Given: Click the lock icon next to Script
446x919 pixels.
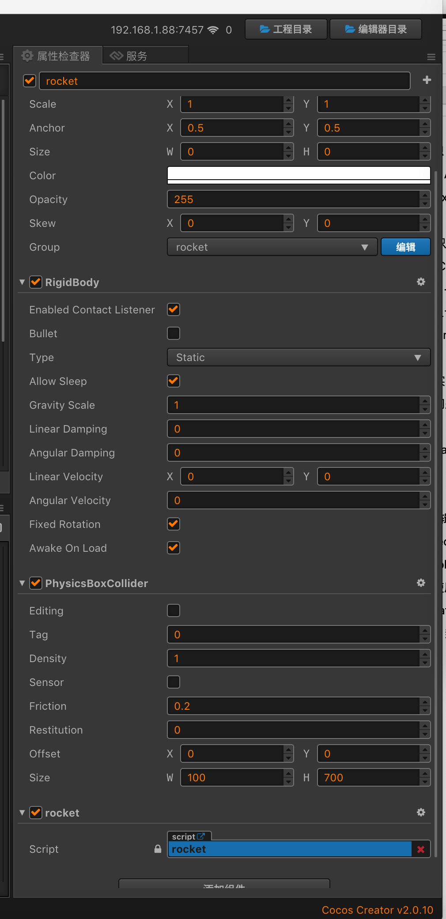Looking at the screenshot, I should 158,849.
